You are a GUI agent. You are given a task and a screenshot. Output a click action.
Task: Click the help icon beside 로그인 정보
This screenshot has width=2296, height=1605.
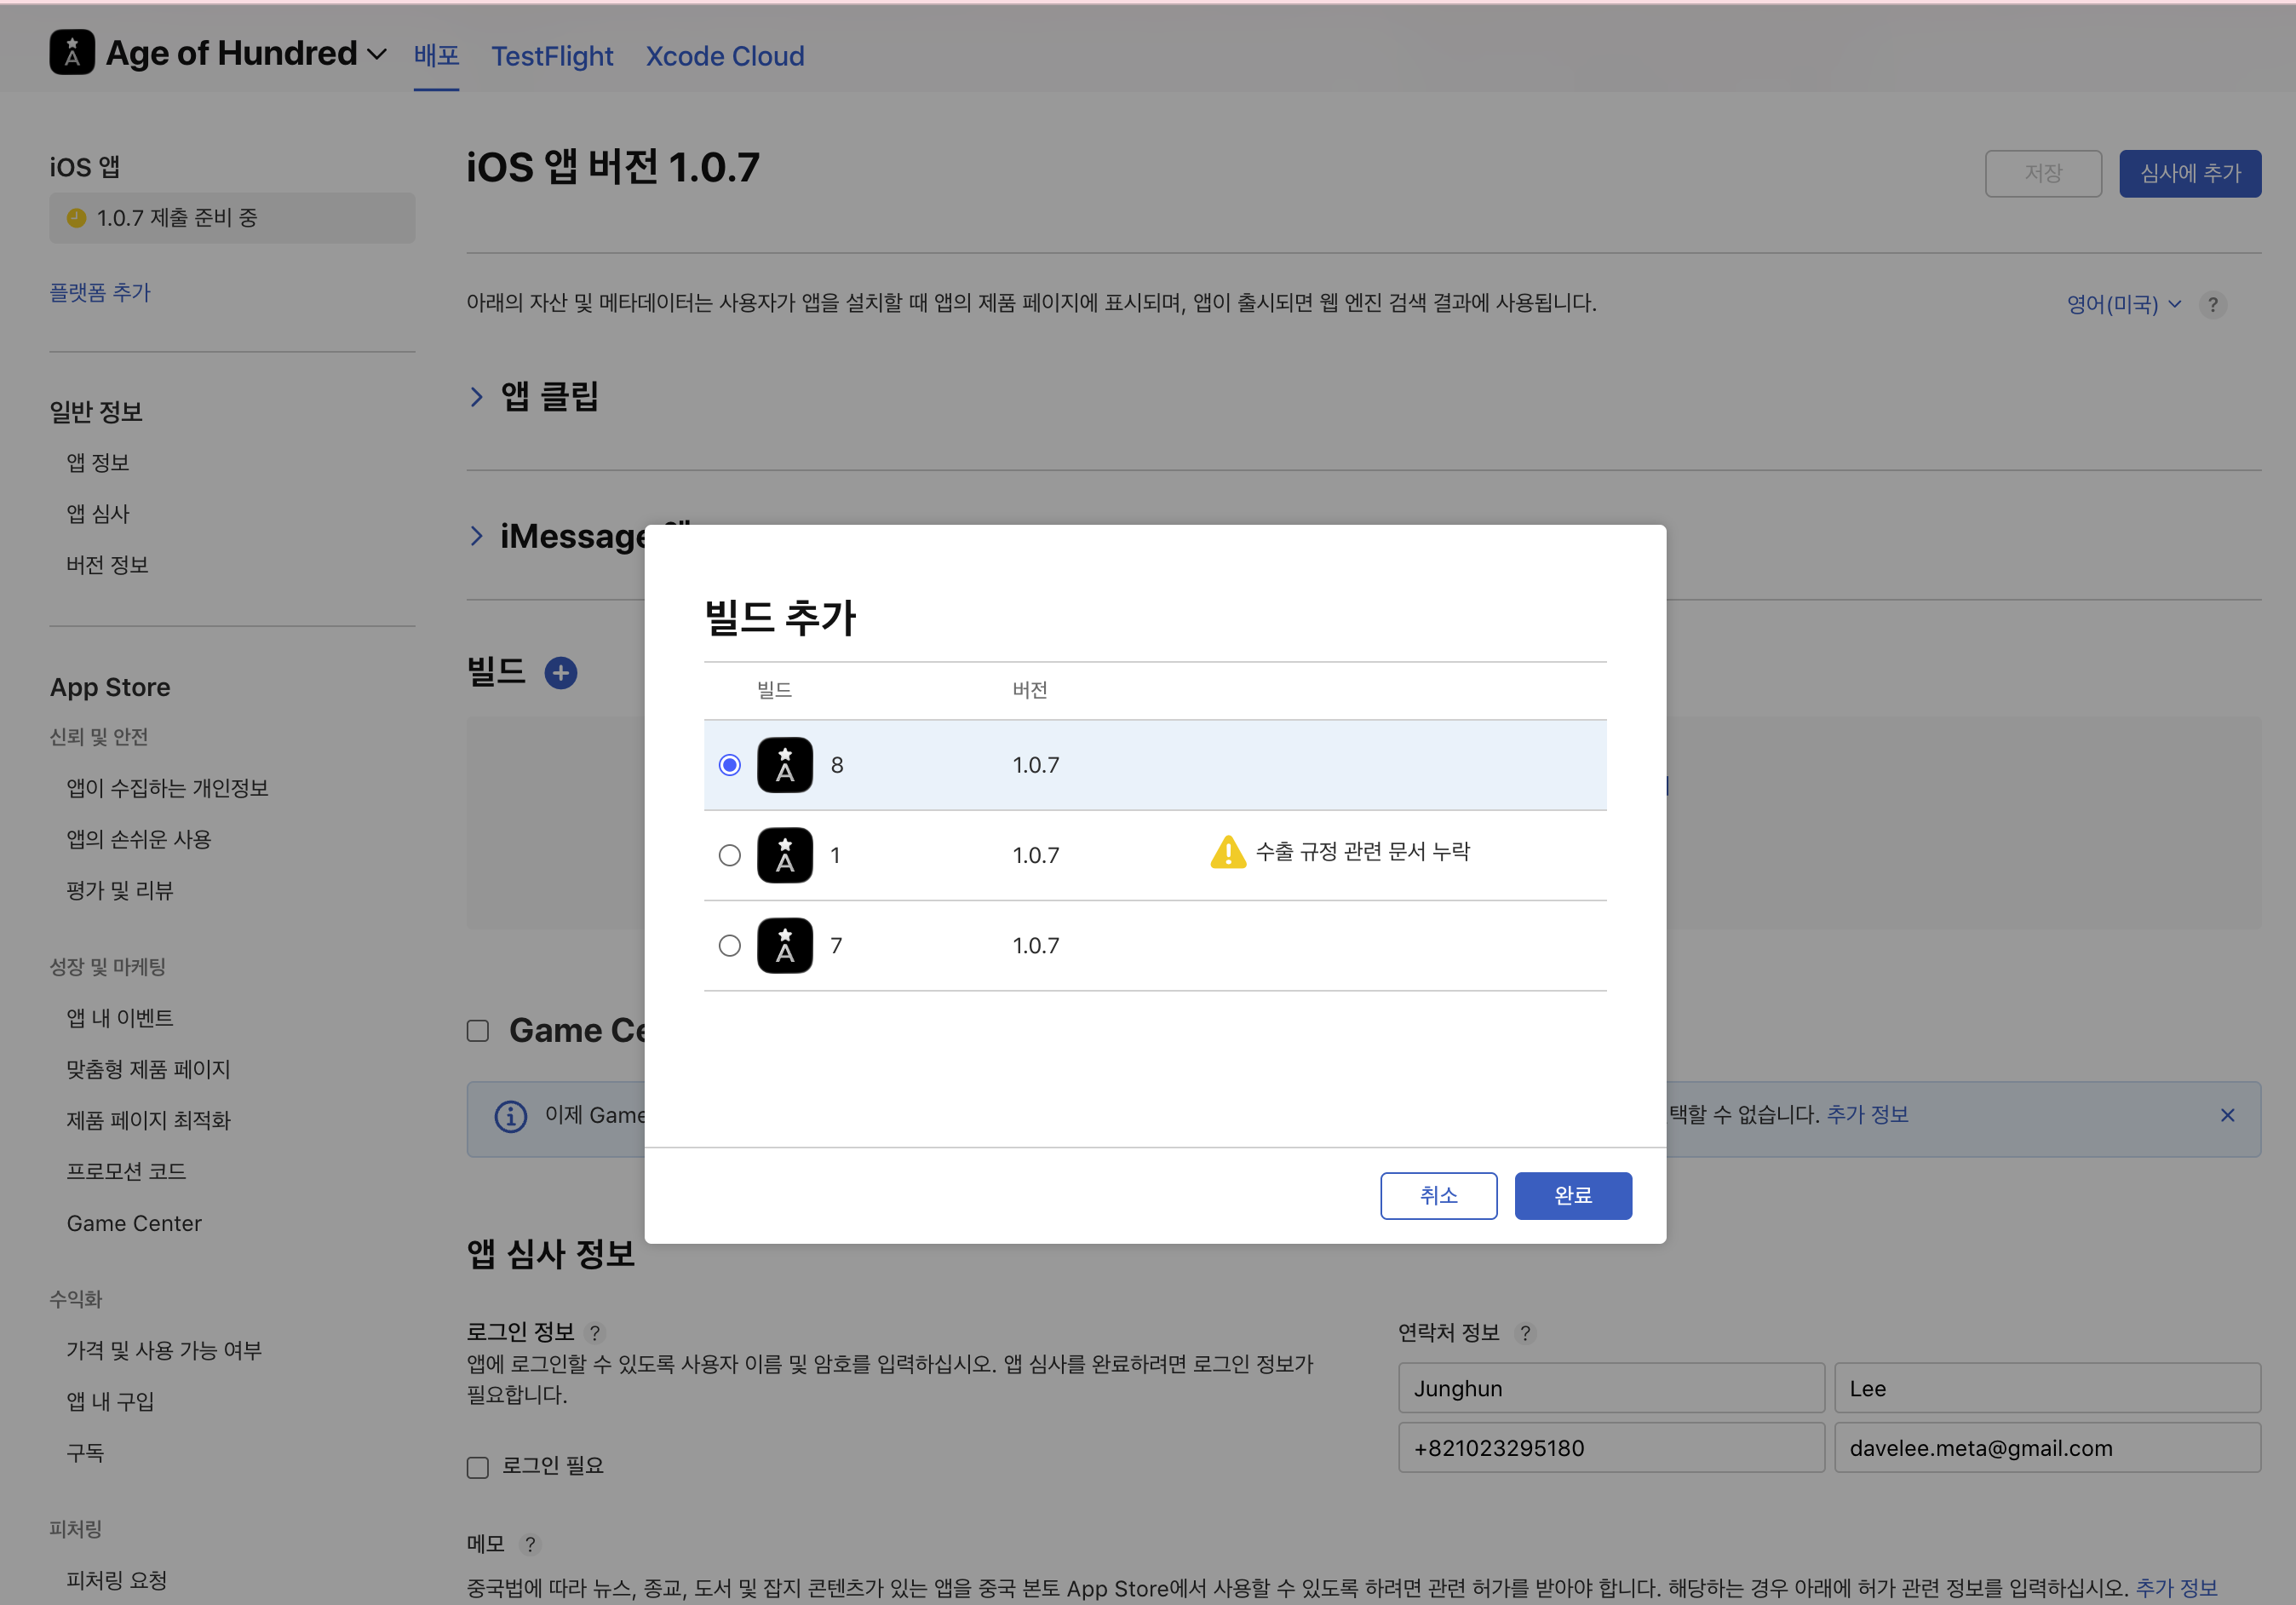pos(595,1333)
